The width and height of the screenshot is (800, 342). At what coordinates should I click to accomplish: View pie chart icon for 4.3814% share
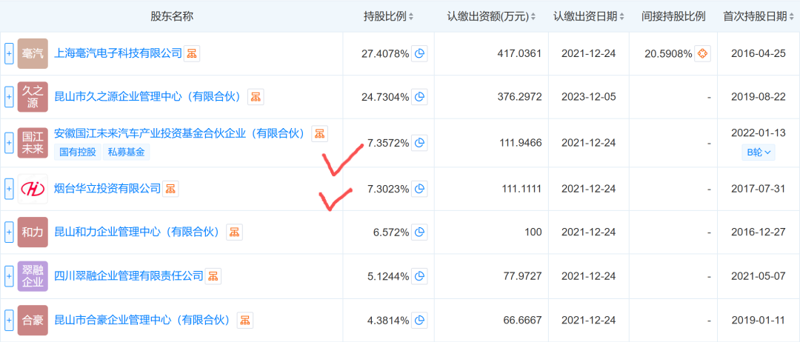419,321
